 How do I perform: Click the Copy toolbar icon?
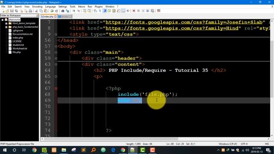41,11
